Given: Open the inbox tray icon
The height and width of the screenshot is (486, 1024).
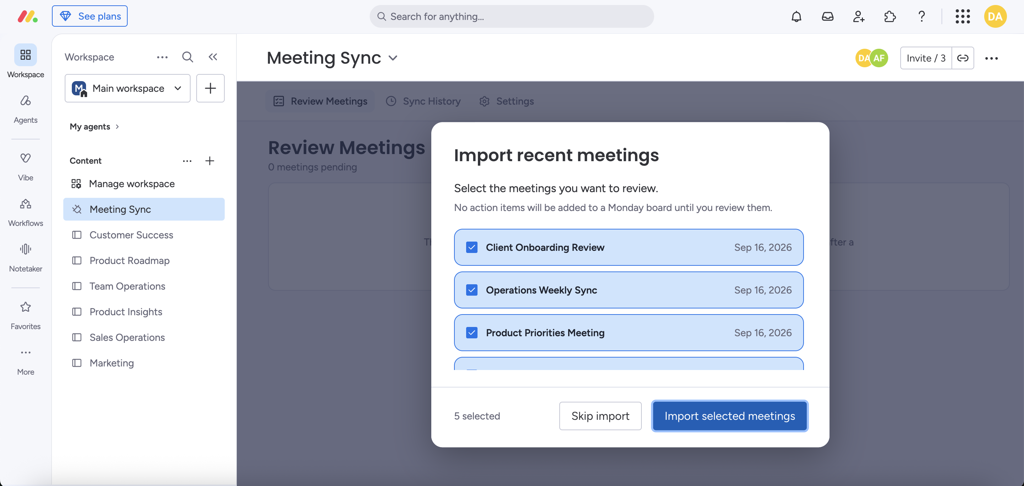Looking at the screenshot, I should [x=828, y=16].
